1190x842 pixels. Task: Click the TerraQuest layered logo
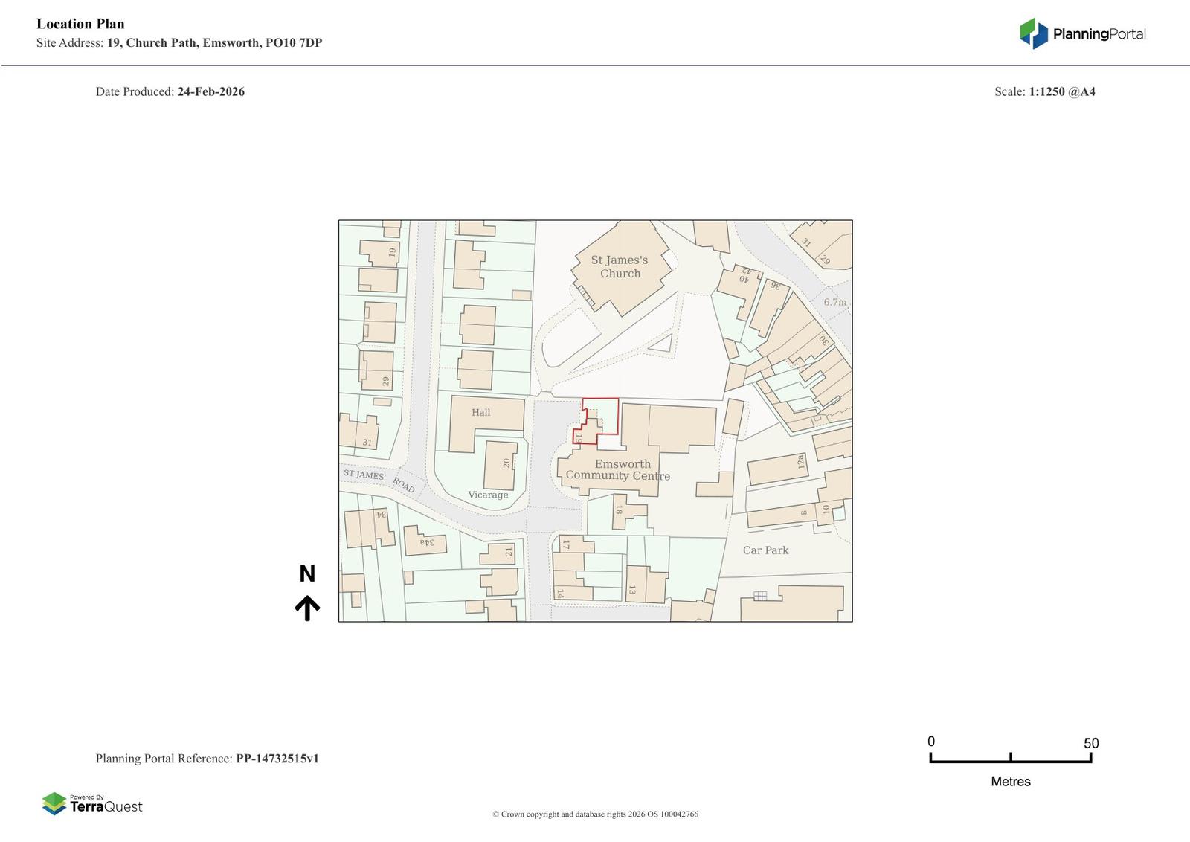coord(54,803)
